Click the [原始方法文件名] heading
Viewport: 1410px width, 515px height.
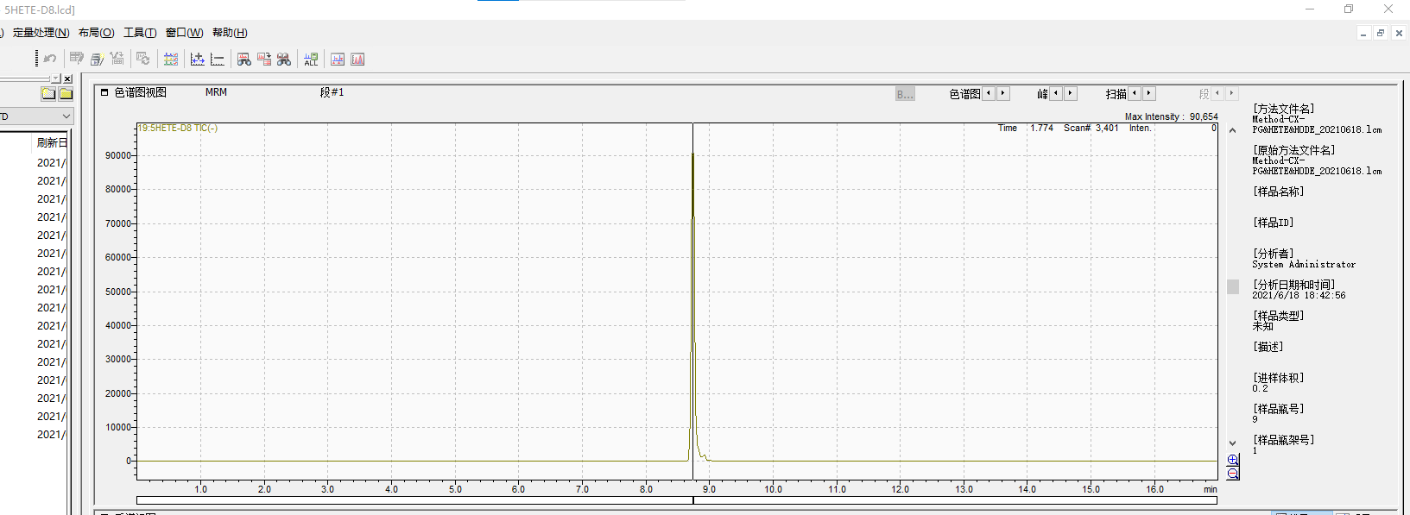coord(1293,150)
